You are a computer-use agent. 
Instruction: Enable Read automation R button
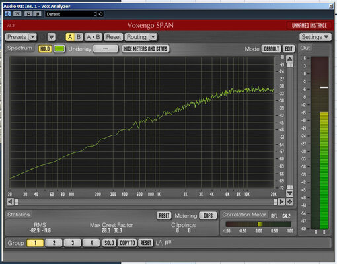click(28, 14)
